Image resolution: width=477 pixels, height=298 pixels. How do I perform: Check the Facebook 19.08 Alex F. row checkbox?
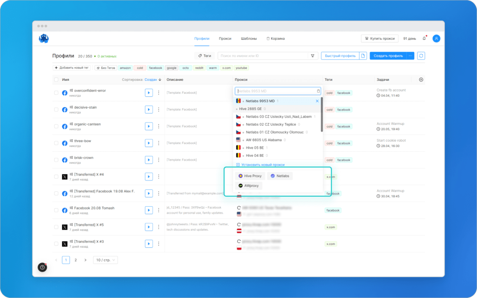coord(56,193)
